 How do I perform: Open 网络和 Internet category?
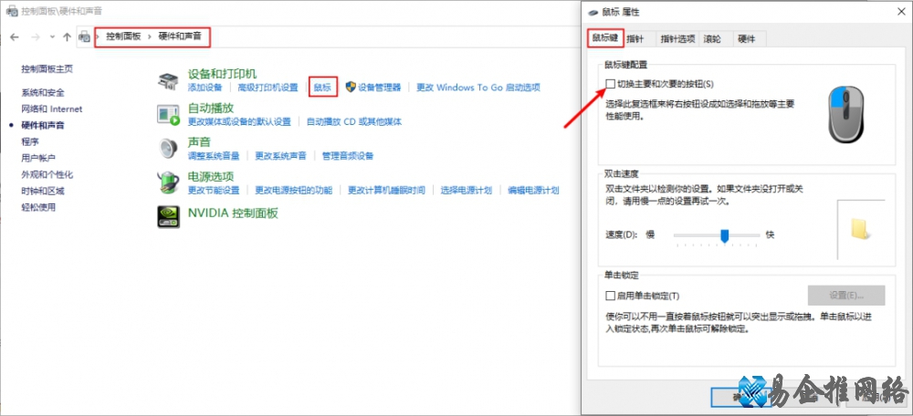(52, 109)
